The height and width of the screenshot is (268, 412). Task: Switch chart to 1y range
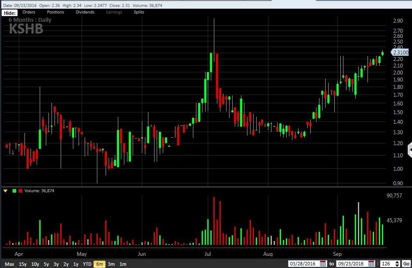click(76, 264)
